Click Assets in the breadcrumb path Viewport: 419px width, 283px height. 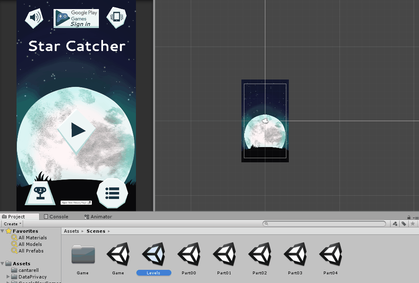[71, 231]
